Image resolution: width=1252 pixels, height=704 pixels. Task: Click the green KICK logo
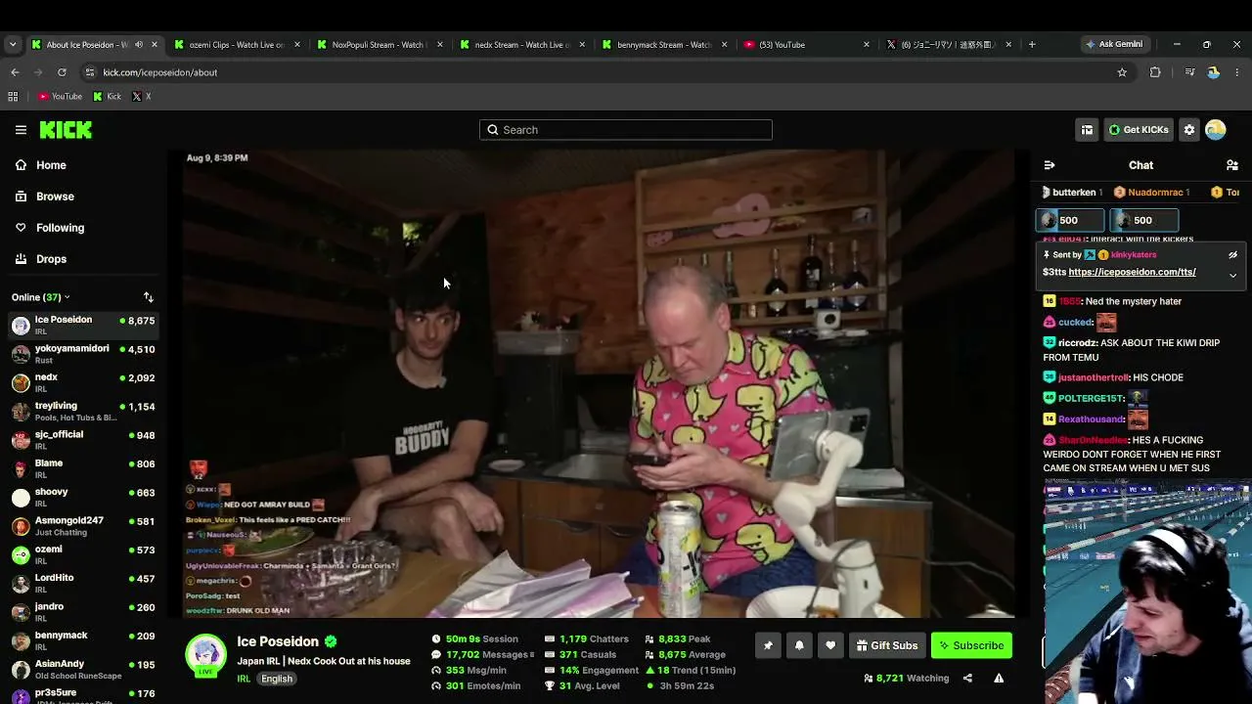[66, 129]
